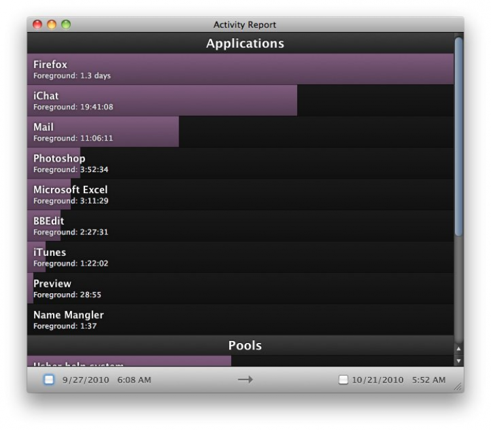Select the Microsoft Excel row
The width and height of the screenshot is (491, 430).
240,194
